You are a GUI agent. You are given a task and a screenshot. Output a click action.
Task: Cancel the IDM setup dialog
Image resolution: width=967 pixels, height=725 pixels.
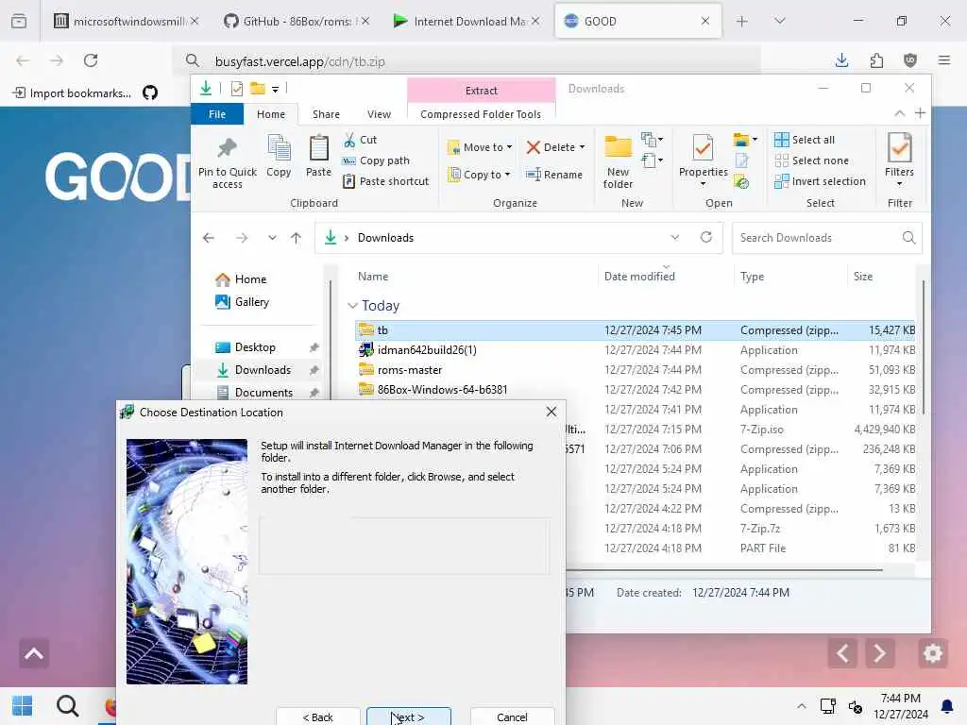click(512, 717)
